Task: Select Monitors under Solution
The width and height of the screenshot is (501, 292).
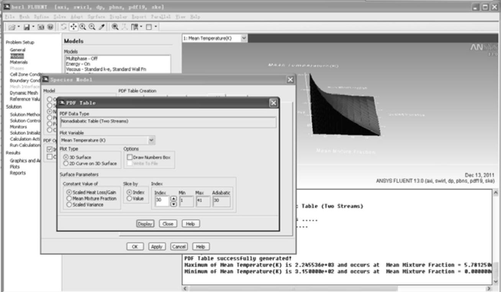Action: click(x=18, y=127)
